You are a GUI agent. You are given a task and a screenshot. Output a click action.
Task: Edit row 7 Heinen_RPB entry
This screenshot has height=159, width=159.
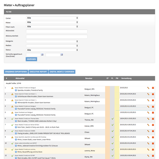[x=148, y=125]
